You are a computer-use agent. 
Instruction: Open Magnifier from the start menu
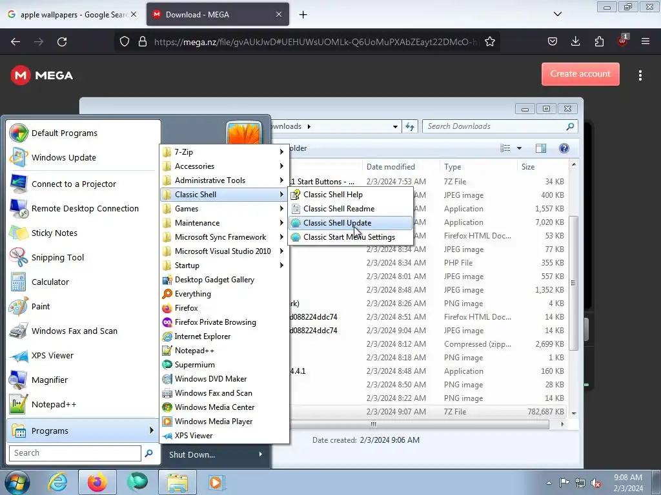83,380
